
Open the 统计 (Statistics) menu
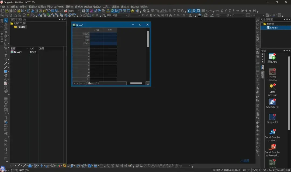(x=88, y=7)
